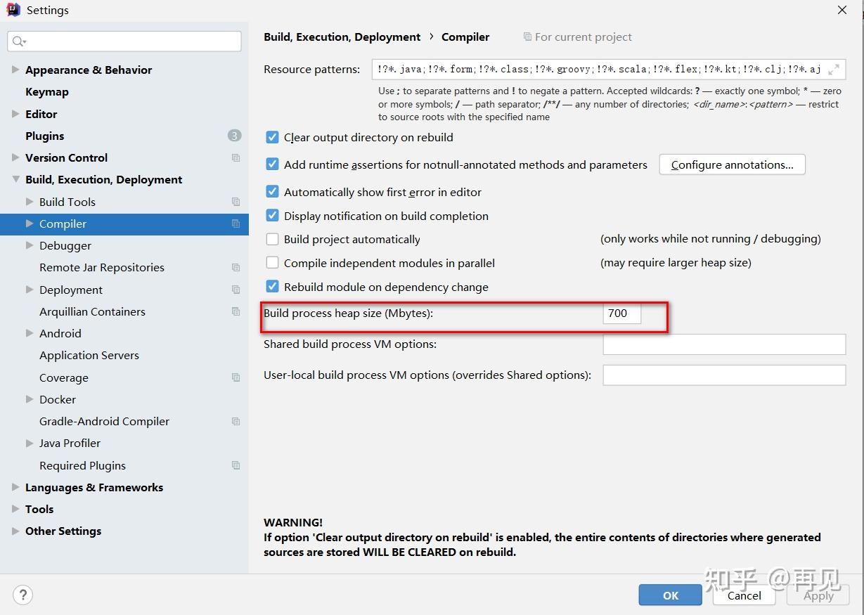Click the Build process heap size field
The width and height of the screenshot is (864, 615).
coord(621,313)
